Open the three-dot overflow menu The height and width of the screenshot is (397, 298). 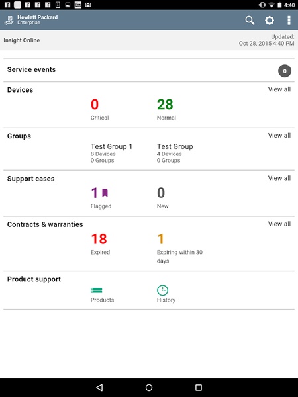[x=289, y=21]
